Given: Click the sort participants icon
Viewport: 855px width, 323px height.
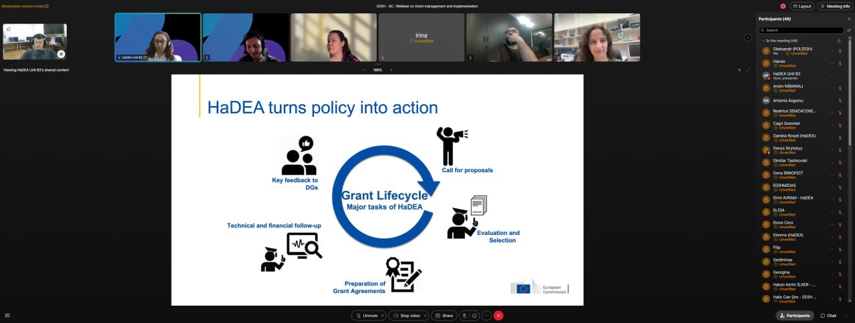Looking at the screenshot, I should [x=849, y=30].
